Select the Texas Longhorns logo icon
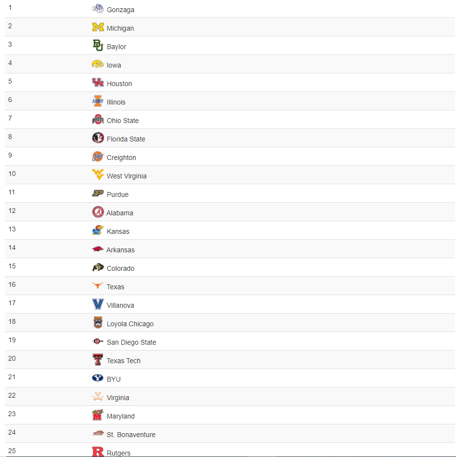This screenshot has height=457, width=456. coord(98,286)
